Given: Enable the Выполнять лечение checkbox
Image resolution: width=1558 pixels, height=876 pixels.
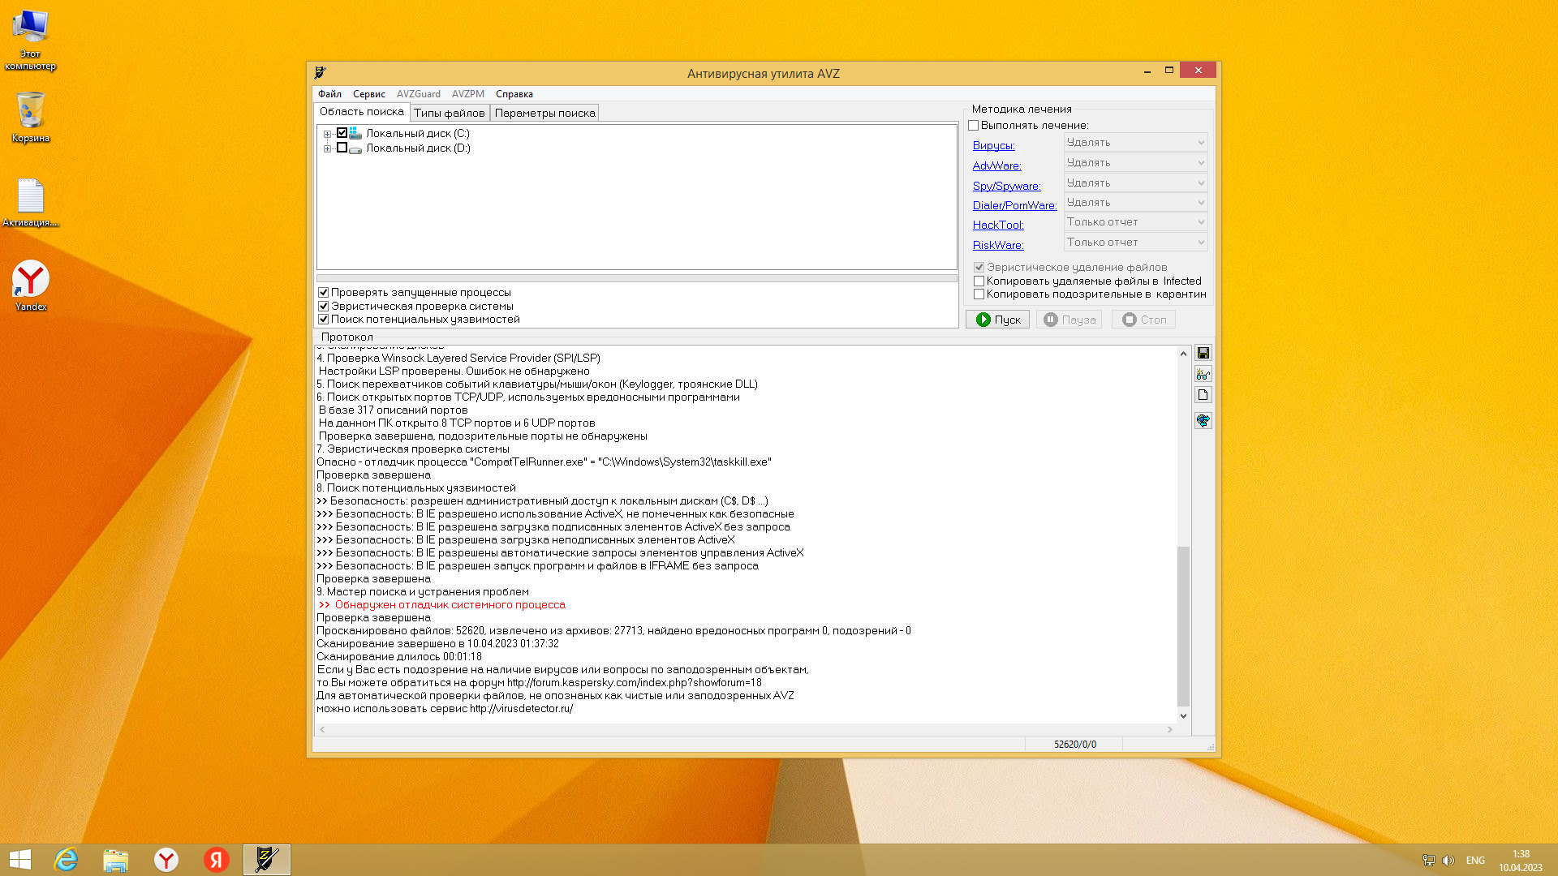Looking at the screenshot, I should [x=974, y=125].
